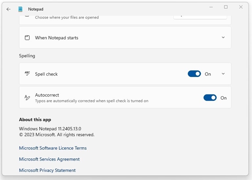The image size is (252, 180).
Task: Open the Microsoft Services Agreement link
Action: point(49,159)
